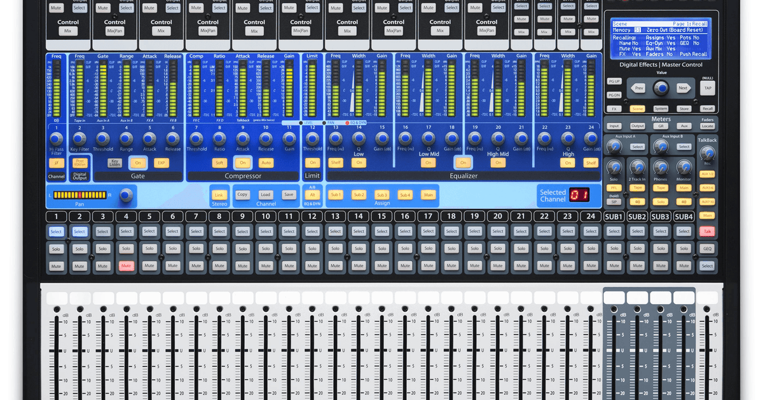This screenshot has height=400, width=763.
Task: Click the TalkBack Mic knob
Action: click(x=708, y=153)
